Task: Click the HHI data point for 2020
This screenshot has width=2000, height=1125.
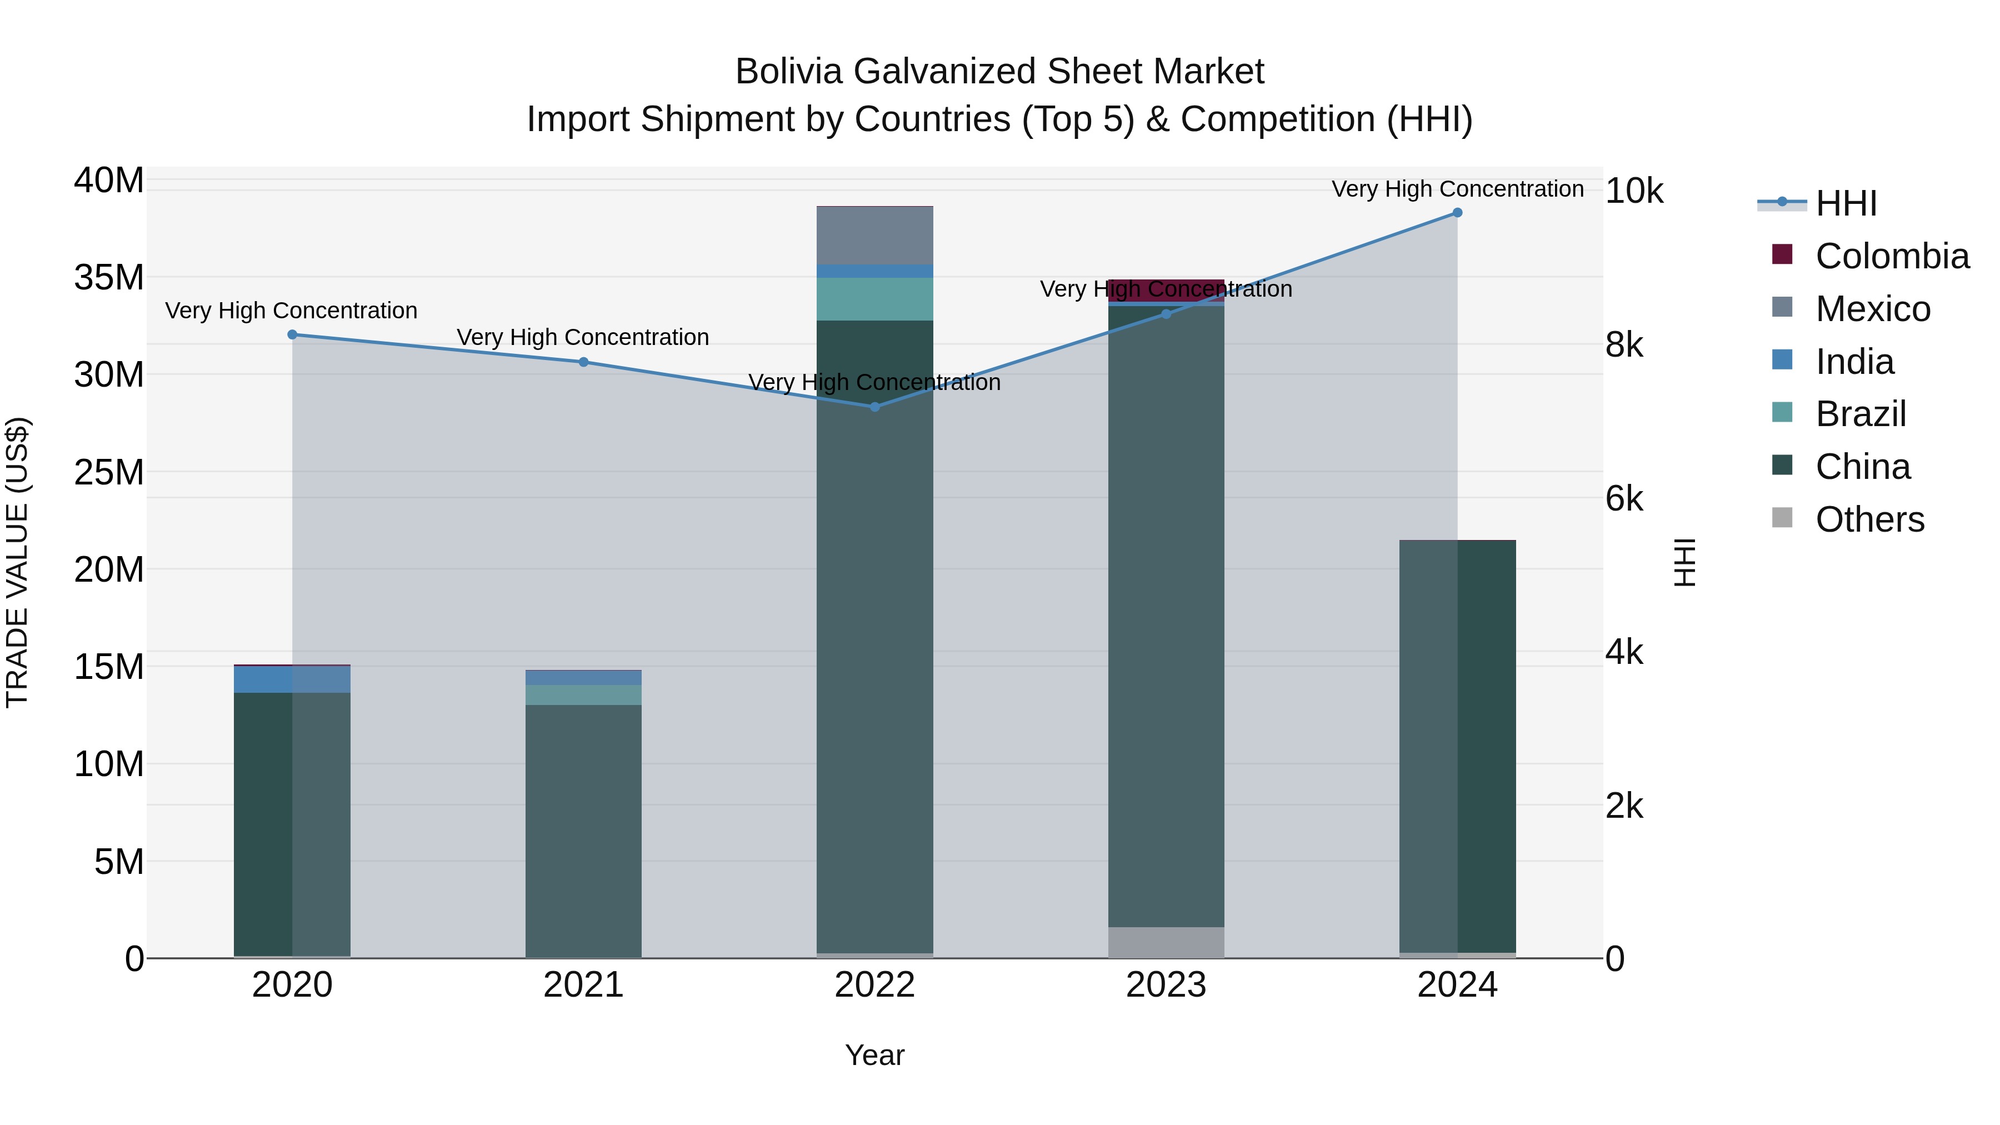Action: (292, 334)
